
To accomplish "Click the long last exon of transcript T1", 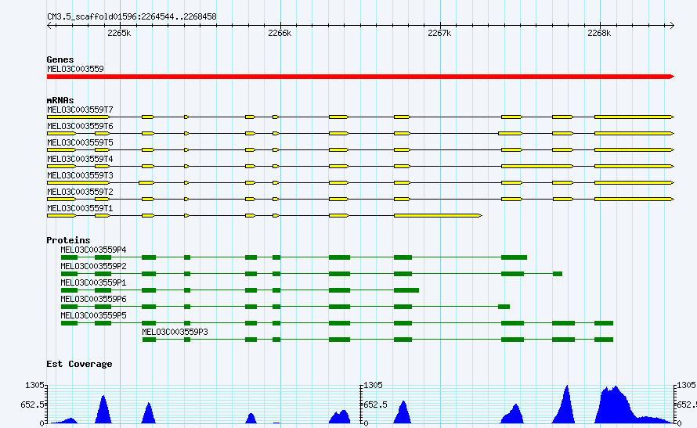I will (438, 216).
